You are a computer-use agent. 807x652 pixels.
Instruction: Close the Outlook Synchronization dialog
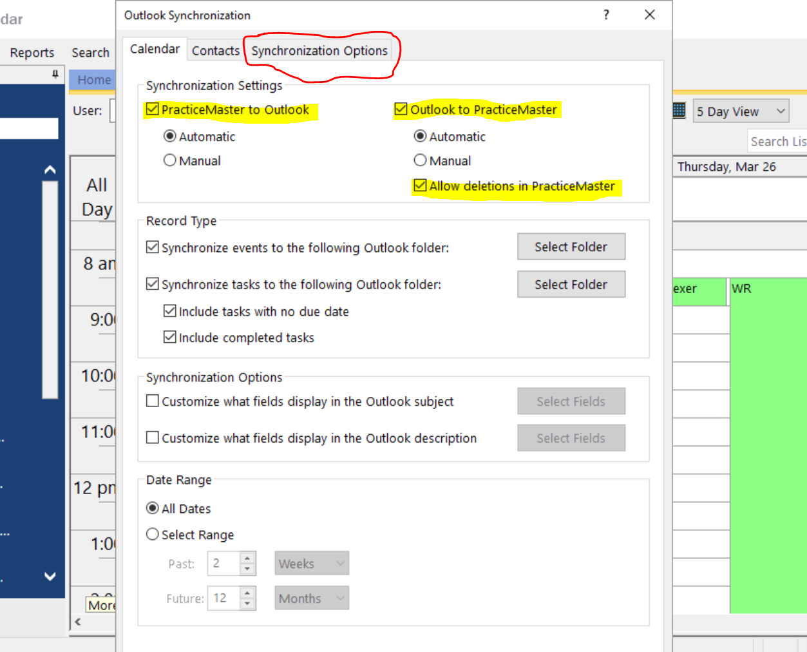coord(649,15)
